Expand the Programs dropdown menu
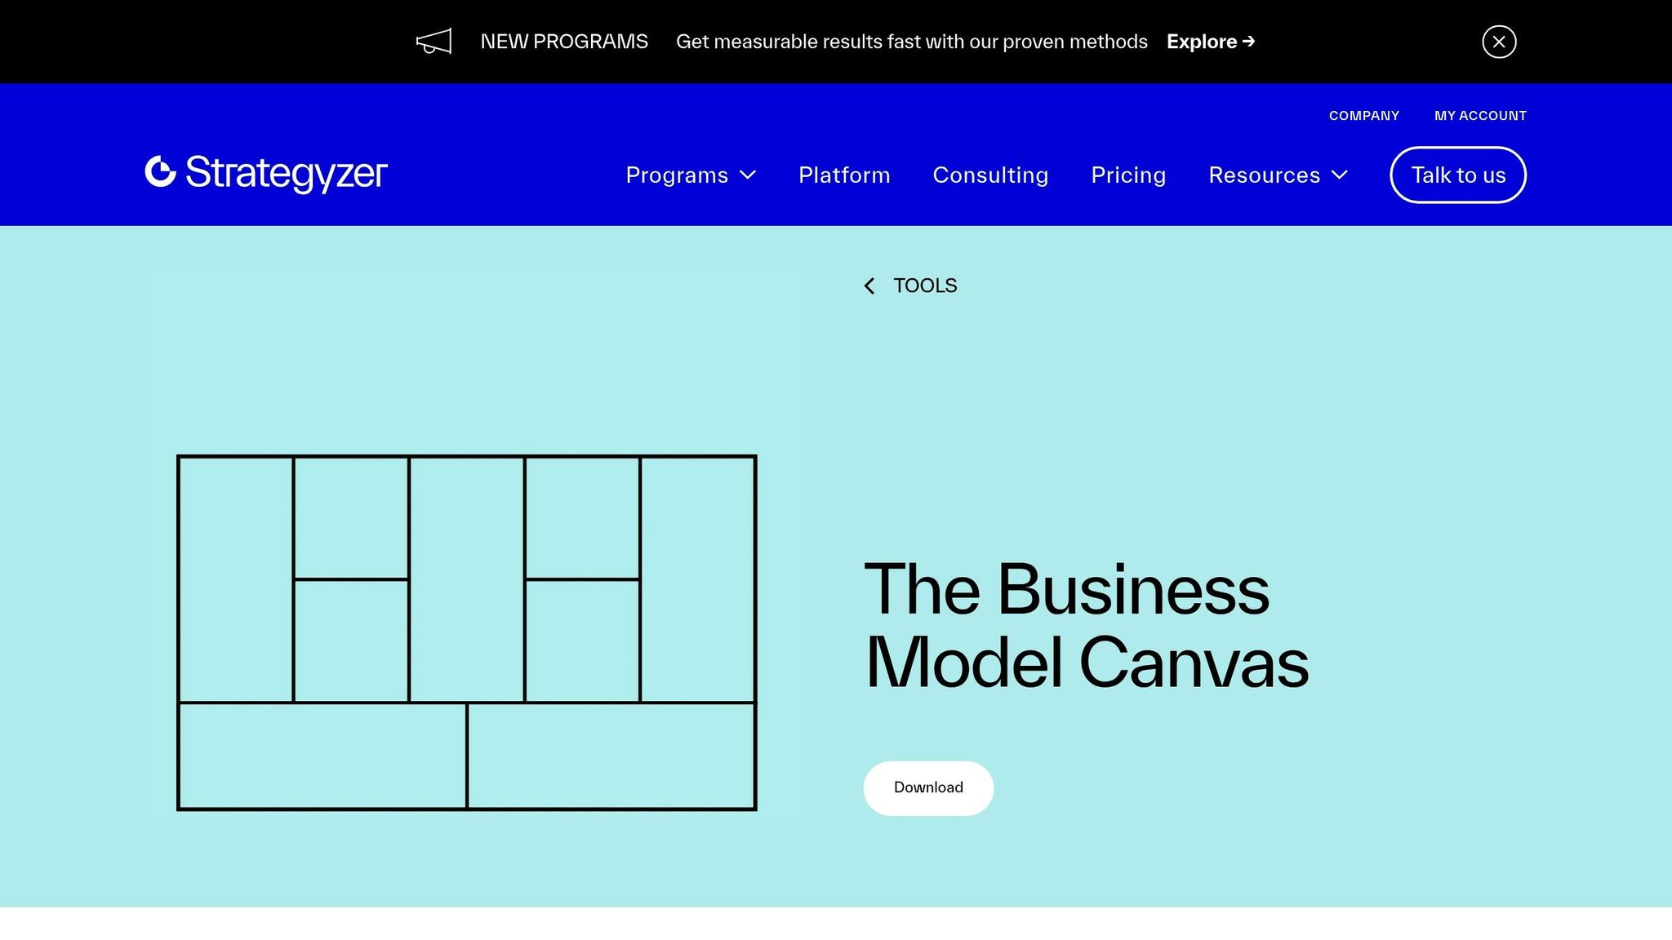 pyautogui.click(x=691, y=175)
